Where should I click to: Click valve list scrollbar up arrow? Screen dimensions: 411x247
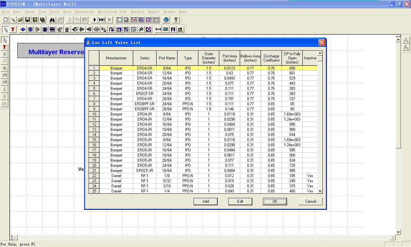coord(320,53)
